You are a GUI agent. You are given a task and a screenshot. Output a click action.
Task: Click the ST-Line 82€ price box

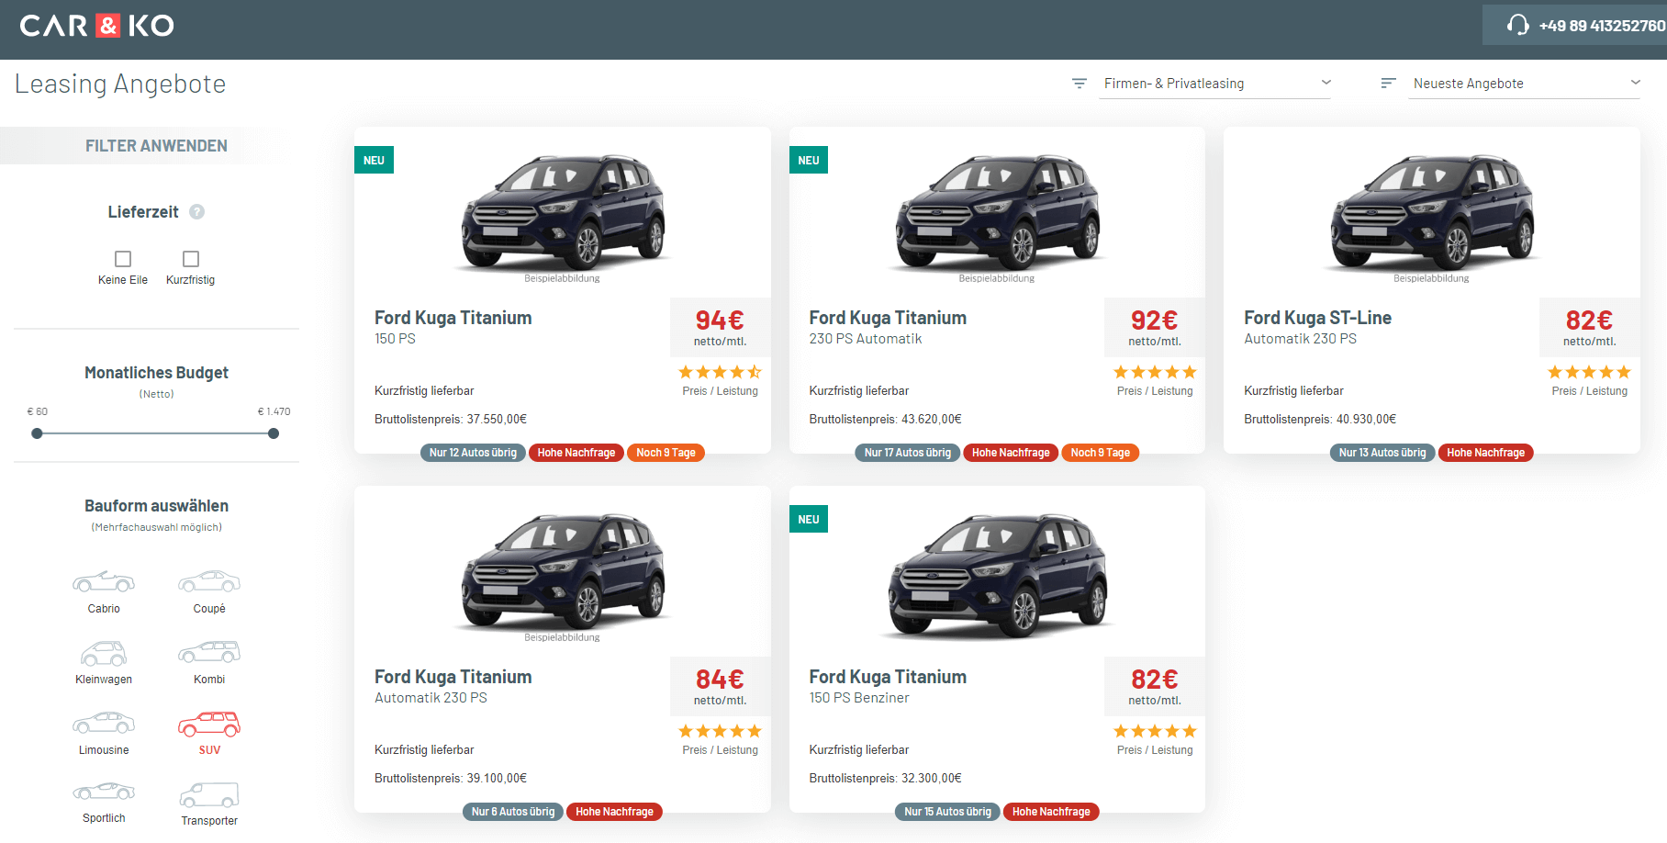1590,327
